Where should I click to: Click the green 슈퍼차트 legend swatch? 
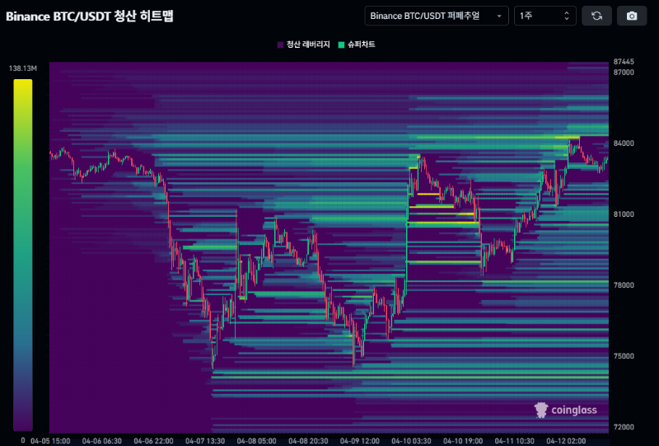coord(341,45)
